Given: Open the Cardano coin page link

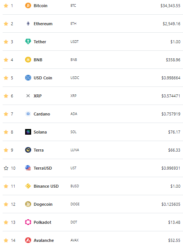Looking at the screenshot, I should click(42, 114).
